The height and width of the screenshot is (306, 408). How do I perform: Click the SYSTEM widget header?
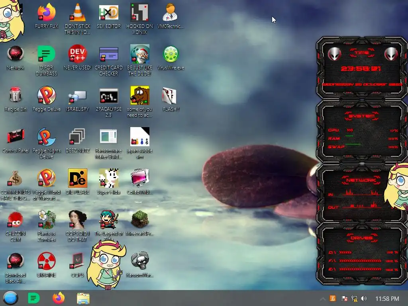(362, 116)
